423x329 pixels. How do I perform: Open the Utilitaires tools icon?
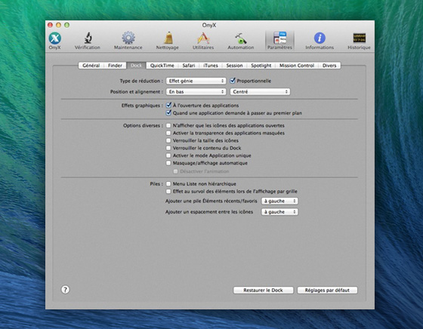203,41
